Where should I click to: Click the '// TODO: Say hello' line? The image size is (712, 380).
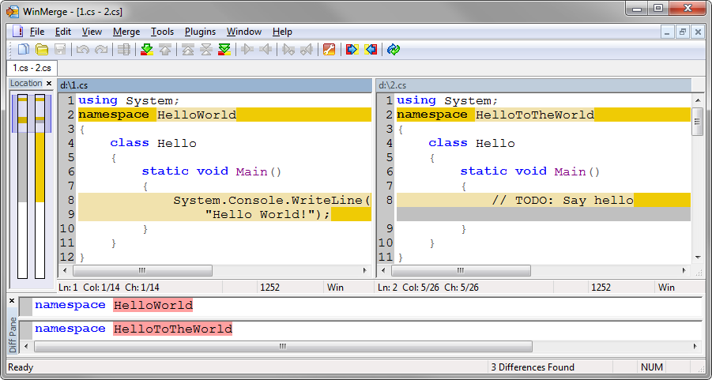point(544,200)
